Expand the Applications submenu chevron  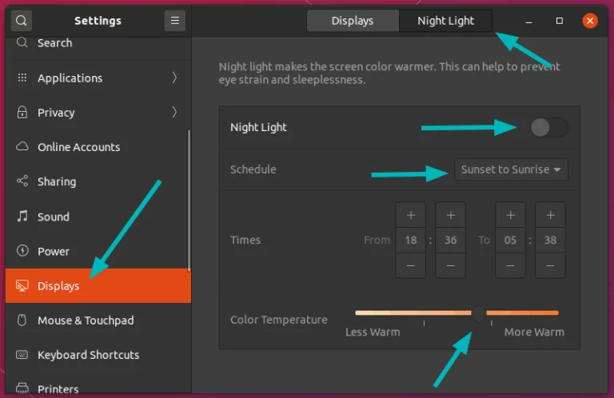[174, 78]
